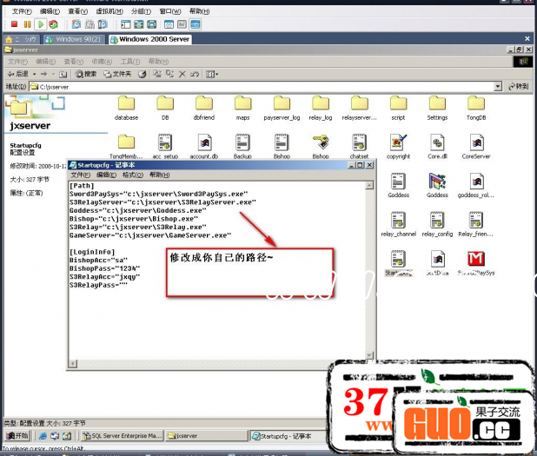Click the CoreServer file icon
Image resolution: width=537 pixels, height=456 pixels.
(x=476, y=143)
